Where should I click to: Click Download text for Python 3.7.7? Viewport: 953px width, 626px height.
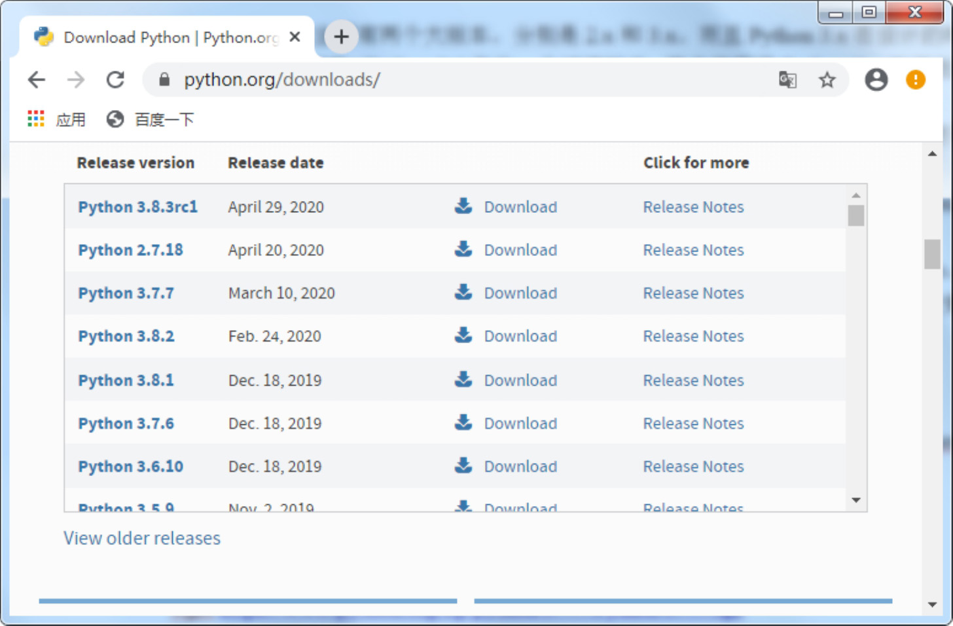pos(520,293)
